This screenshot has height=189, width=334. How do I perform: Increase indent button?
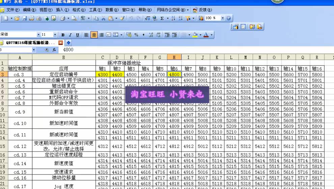pos(174,35)
